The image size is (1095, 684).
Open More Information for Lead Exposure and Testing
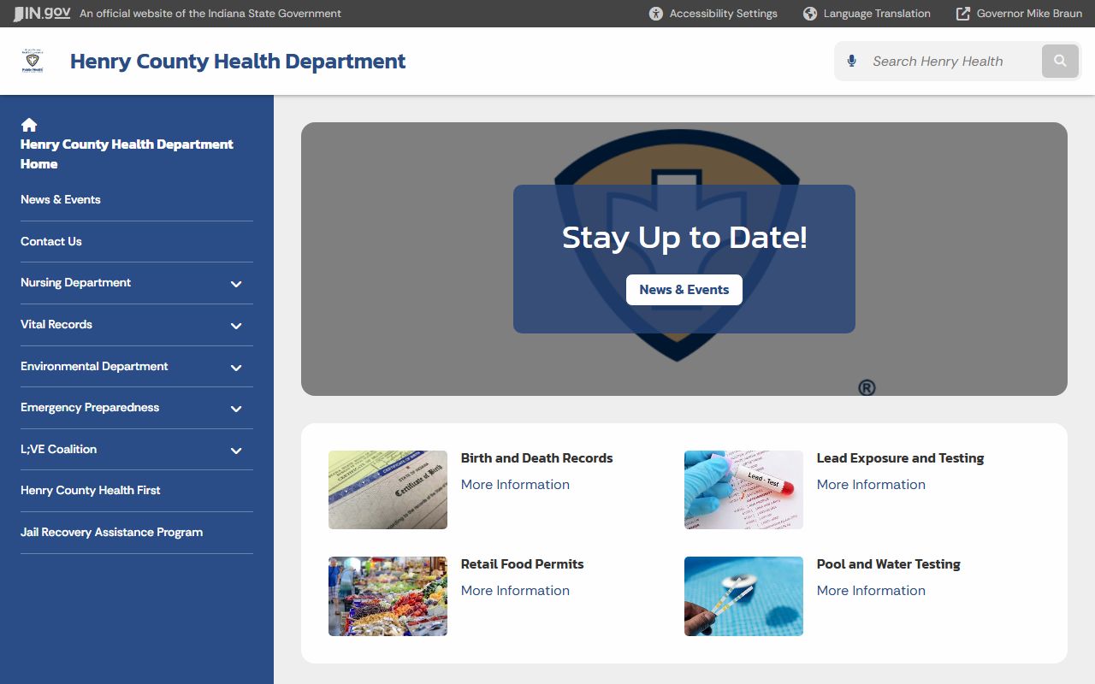pos(871,485)
